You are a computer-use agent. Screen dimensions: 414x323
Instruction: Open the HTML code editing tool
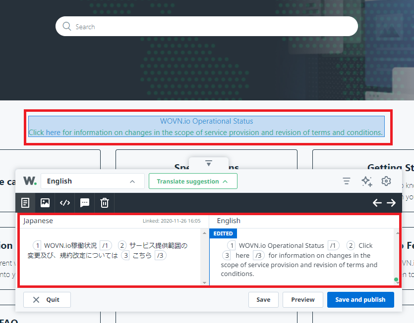(64, 203)
